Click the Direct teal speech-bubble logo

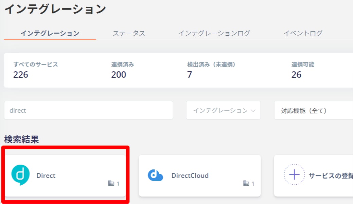(20, 175)
